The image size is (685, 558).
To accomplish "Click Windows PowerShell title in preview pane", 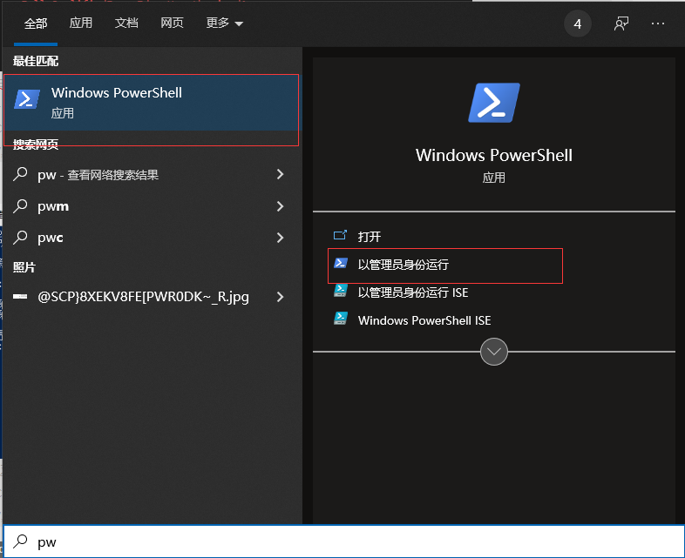I will [494, 155].
